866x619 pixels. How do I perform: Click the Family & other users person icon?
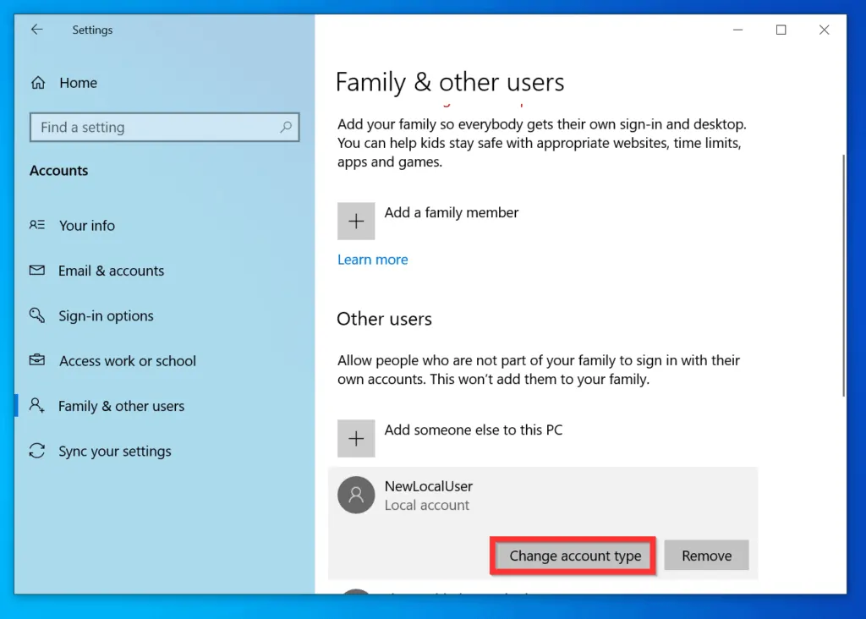pyautogui.click(x=37, y=405)
